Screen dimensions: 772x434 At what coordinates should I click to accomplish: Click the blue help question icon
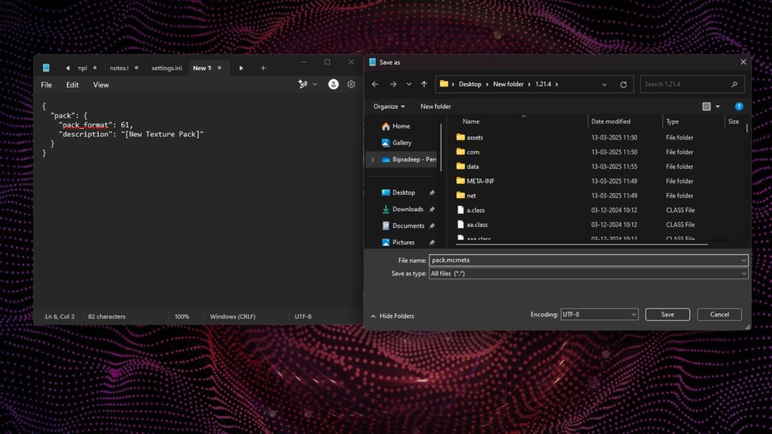click(739, 106)
